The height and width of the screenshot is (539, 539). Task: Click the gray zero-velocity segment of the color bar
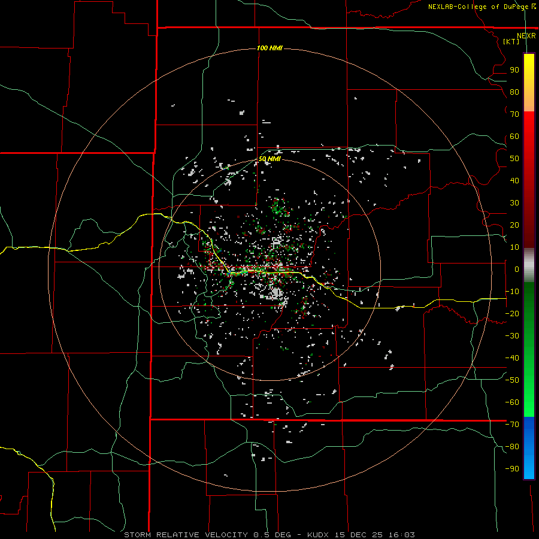pyautogui.click(x=529, y=265)
